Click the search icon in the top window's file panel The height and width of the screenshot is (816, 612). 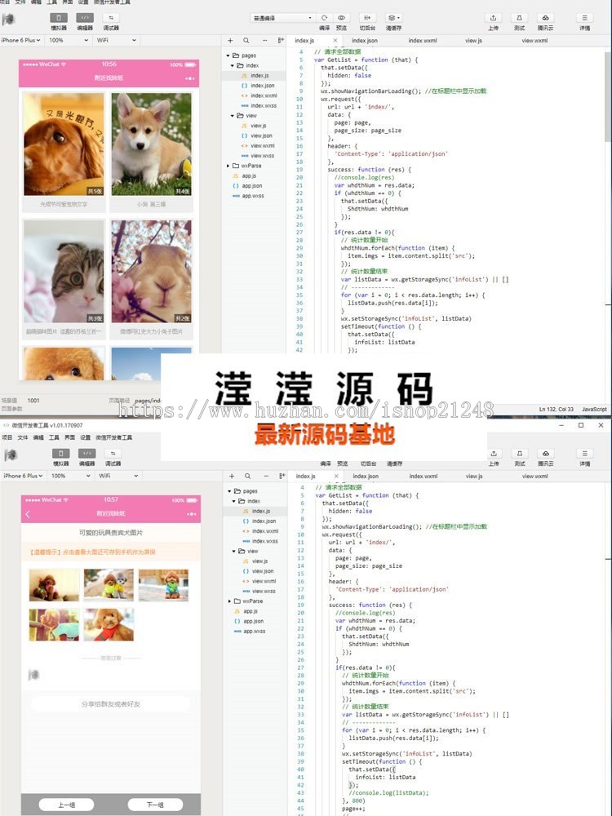(x=246, y=40)
